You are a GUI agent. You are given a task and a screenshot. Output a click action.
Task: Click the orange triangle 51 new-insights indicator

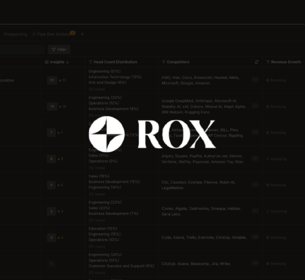click(x=63, y=80)
